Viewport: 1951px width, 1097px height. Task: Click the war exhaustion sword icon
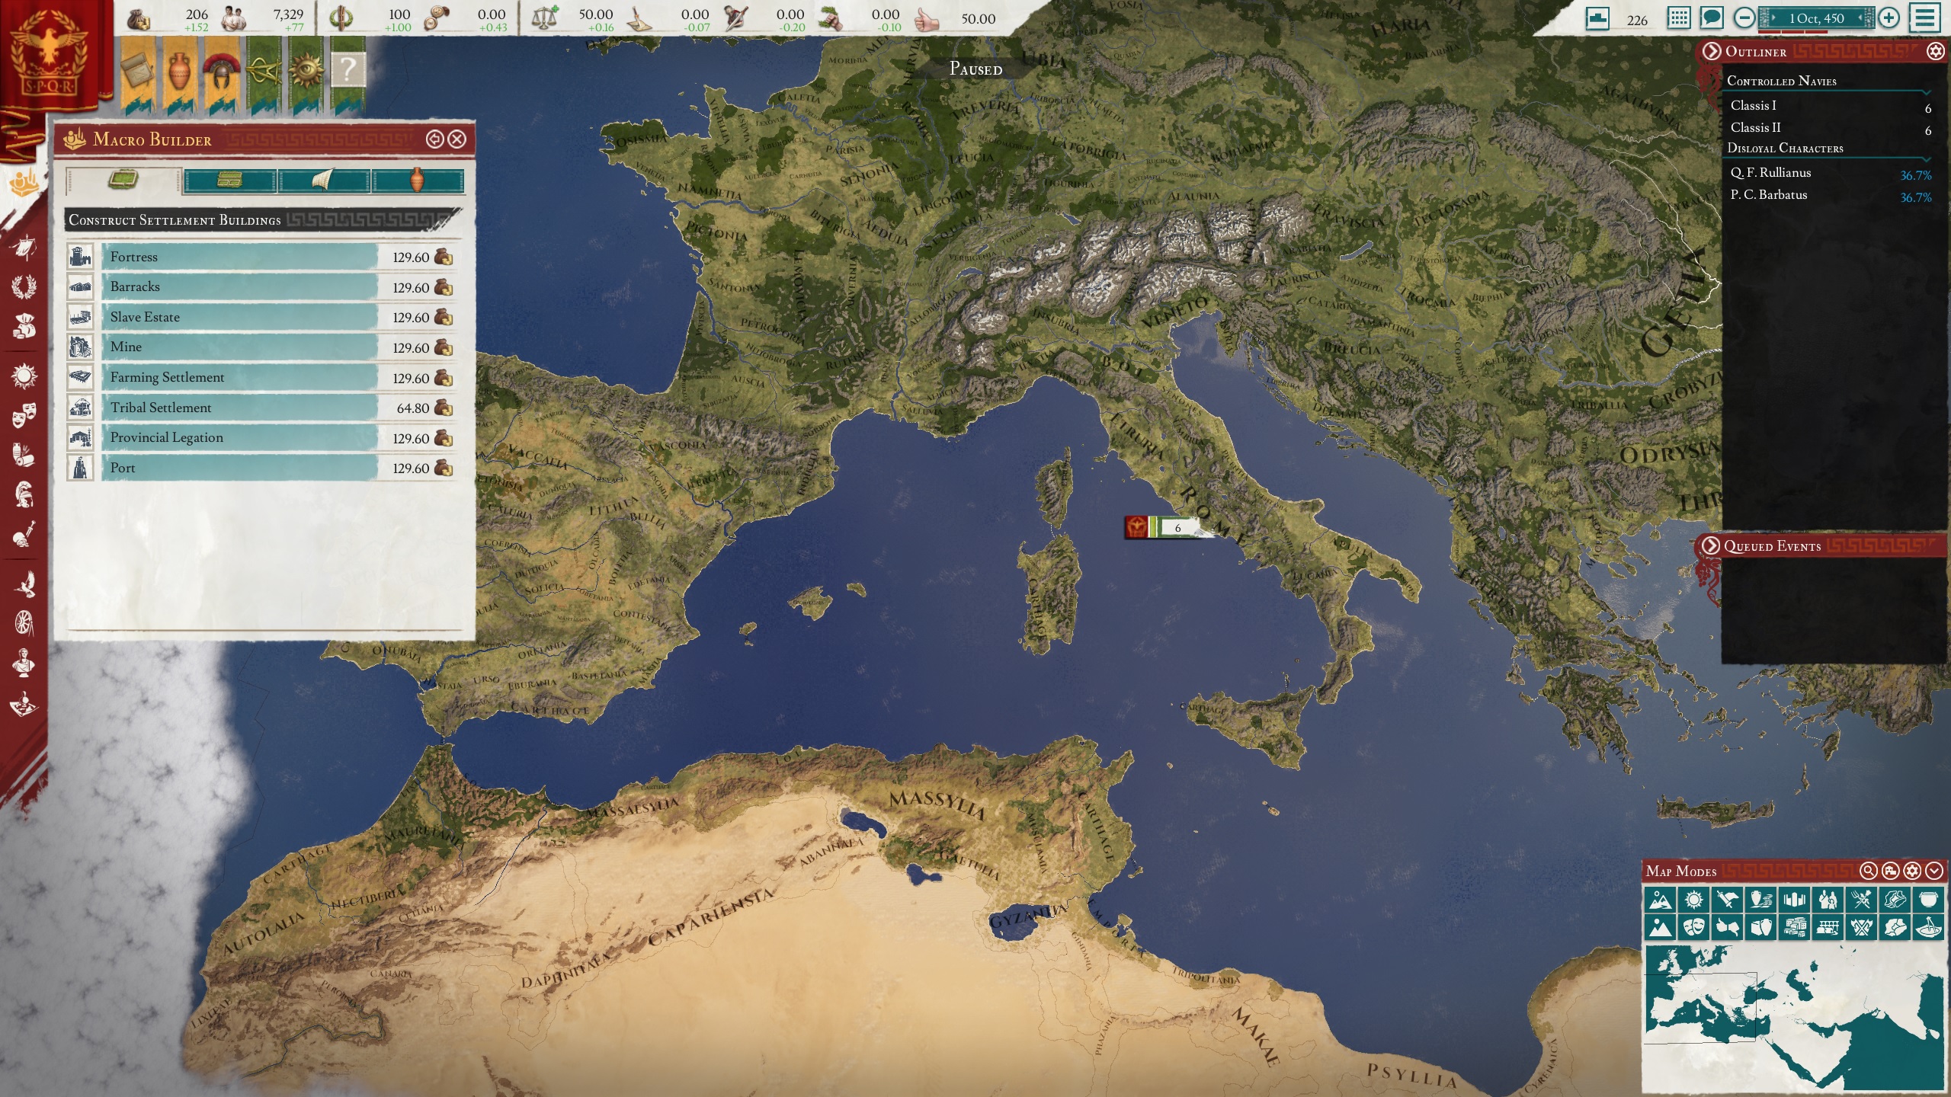click(736, 18)
